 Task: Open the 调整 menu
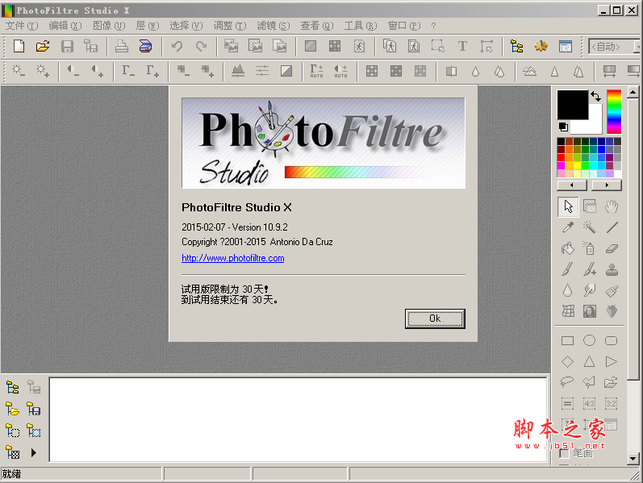[x=230, y=26]
